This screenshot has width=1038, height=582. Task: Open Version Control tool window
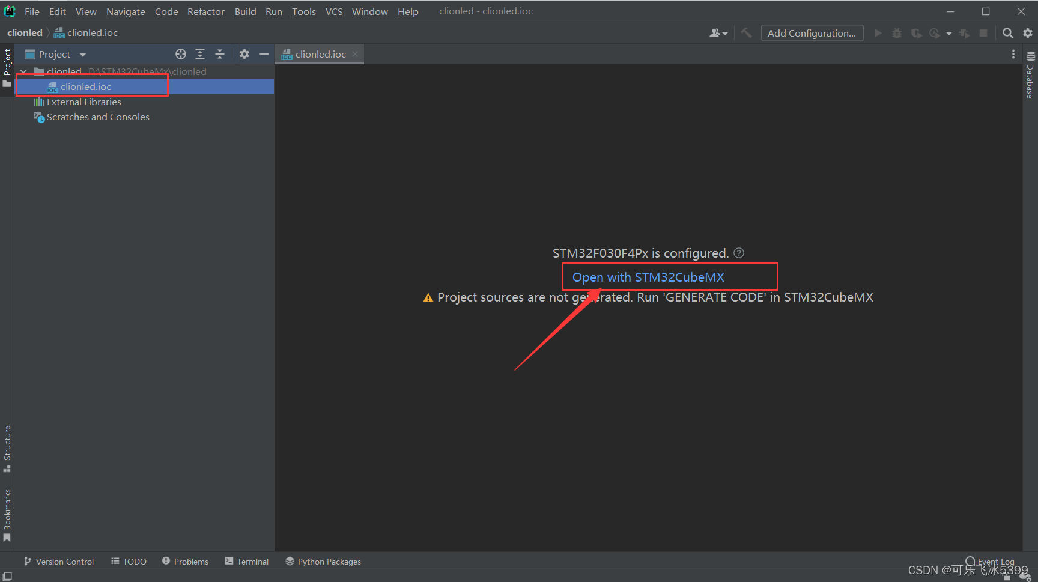pyautogui.click(x=59, y=562)
